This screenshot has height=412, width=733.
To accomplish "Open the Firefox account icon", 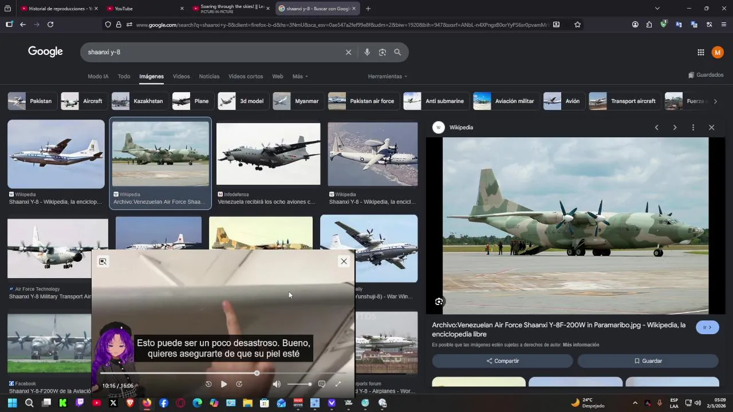I will click(635, 25).
